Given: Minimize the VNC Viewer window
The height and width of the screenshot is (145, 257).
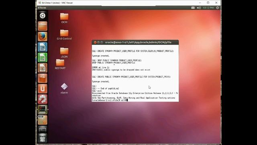Looking at the screenshot, I should click(x=200, y=3).
